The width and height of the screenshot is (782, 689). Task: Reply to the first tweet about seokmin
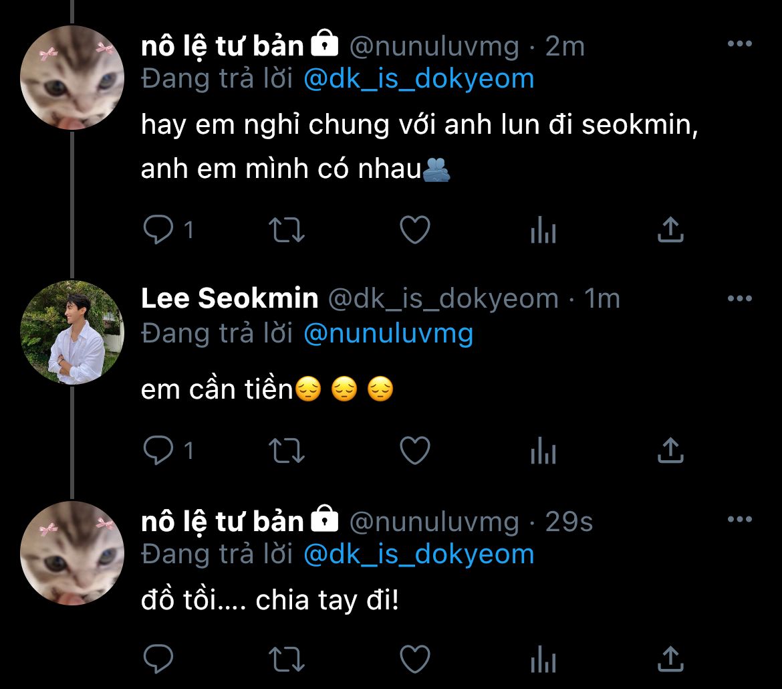tap(158, 231)
